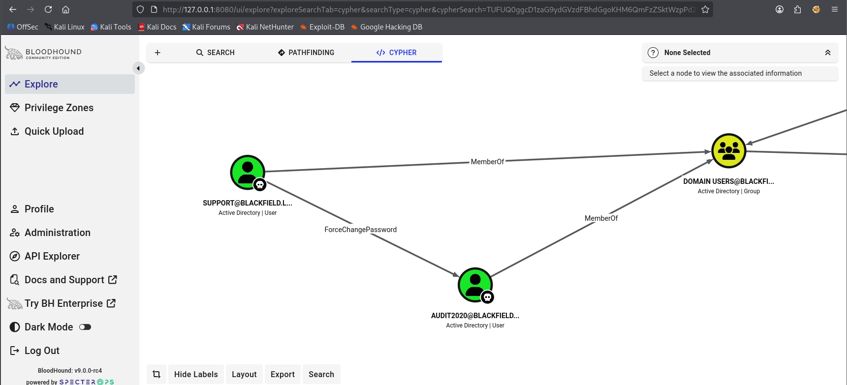Open the Google Hacking DB bookmark

pos(386,27)
